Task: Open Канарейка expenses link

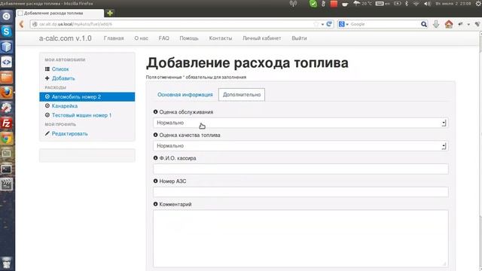Action: click(x=65, y=106)
